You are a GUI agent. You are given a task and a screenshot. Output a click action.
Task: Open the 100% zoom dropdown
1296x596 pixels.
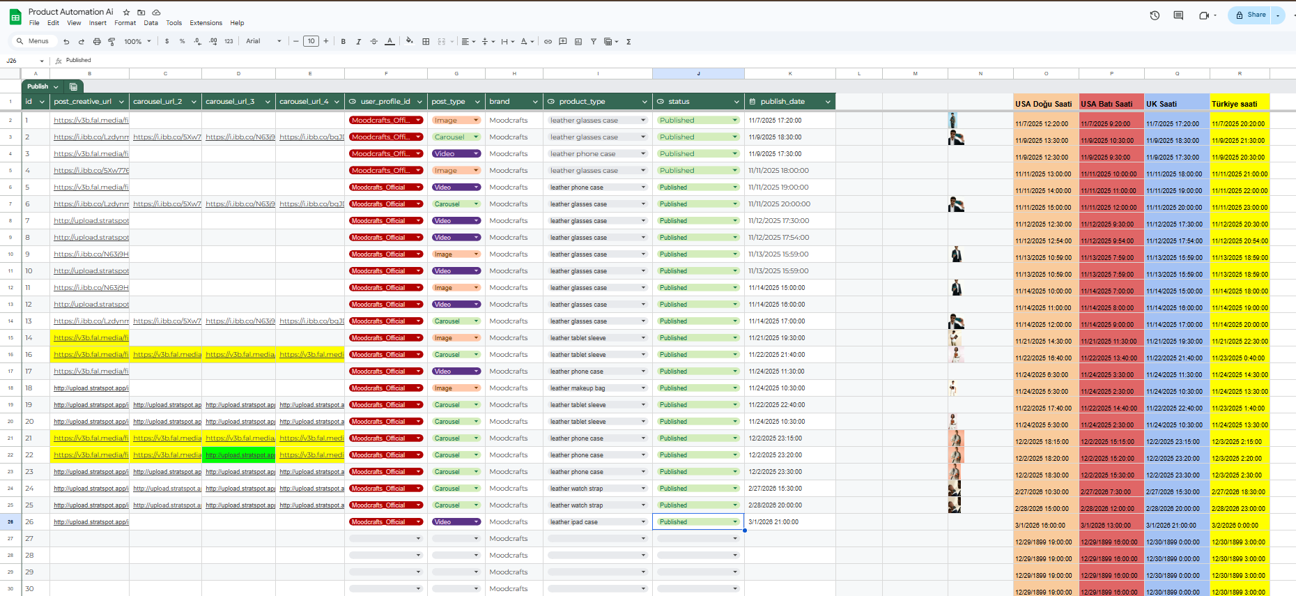click(x=137, y=42)
